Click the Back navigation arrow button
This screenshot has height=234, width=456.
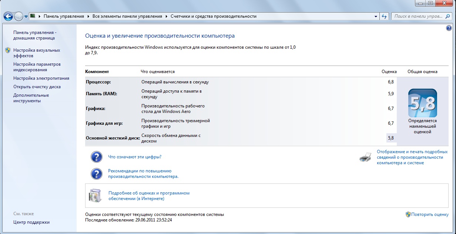(9, 16)
